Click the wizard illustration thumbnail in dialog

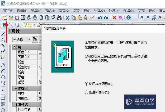click(x=63, y=57)
